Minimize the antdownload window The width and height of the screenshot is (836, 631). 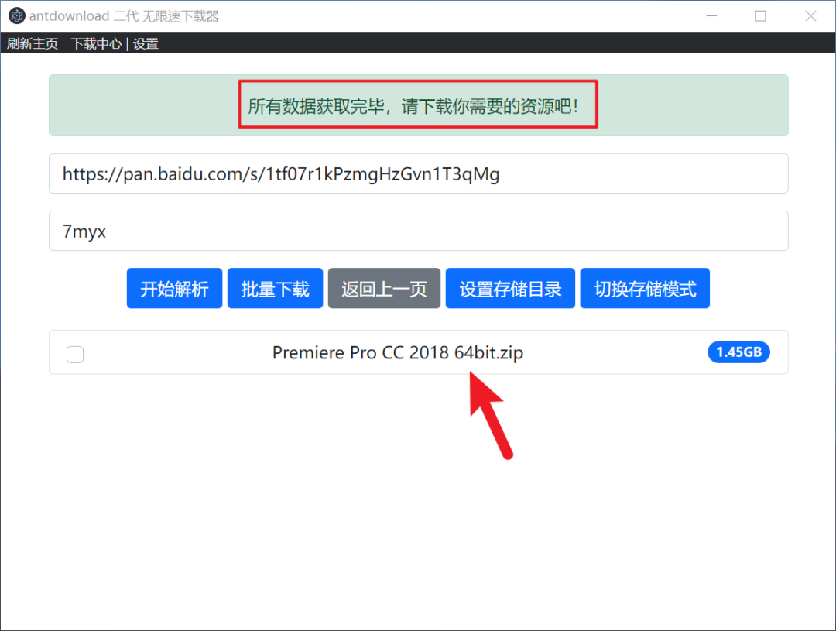[710, 16]
